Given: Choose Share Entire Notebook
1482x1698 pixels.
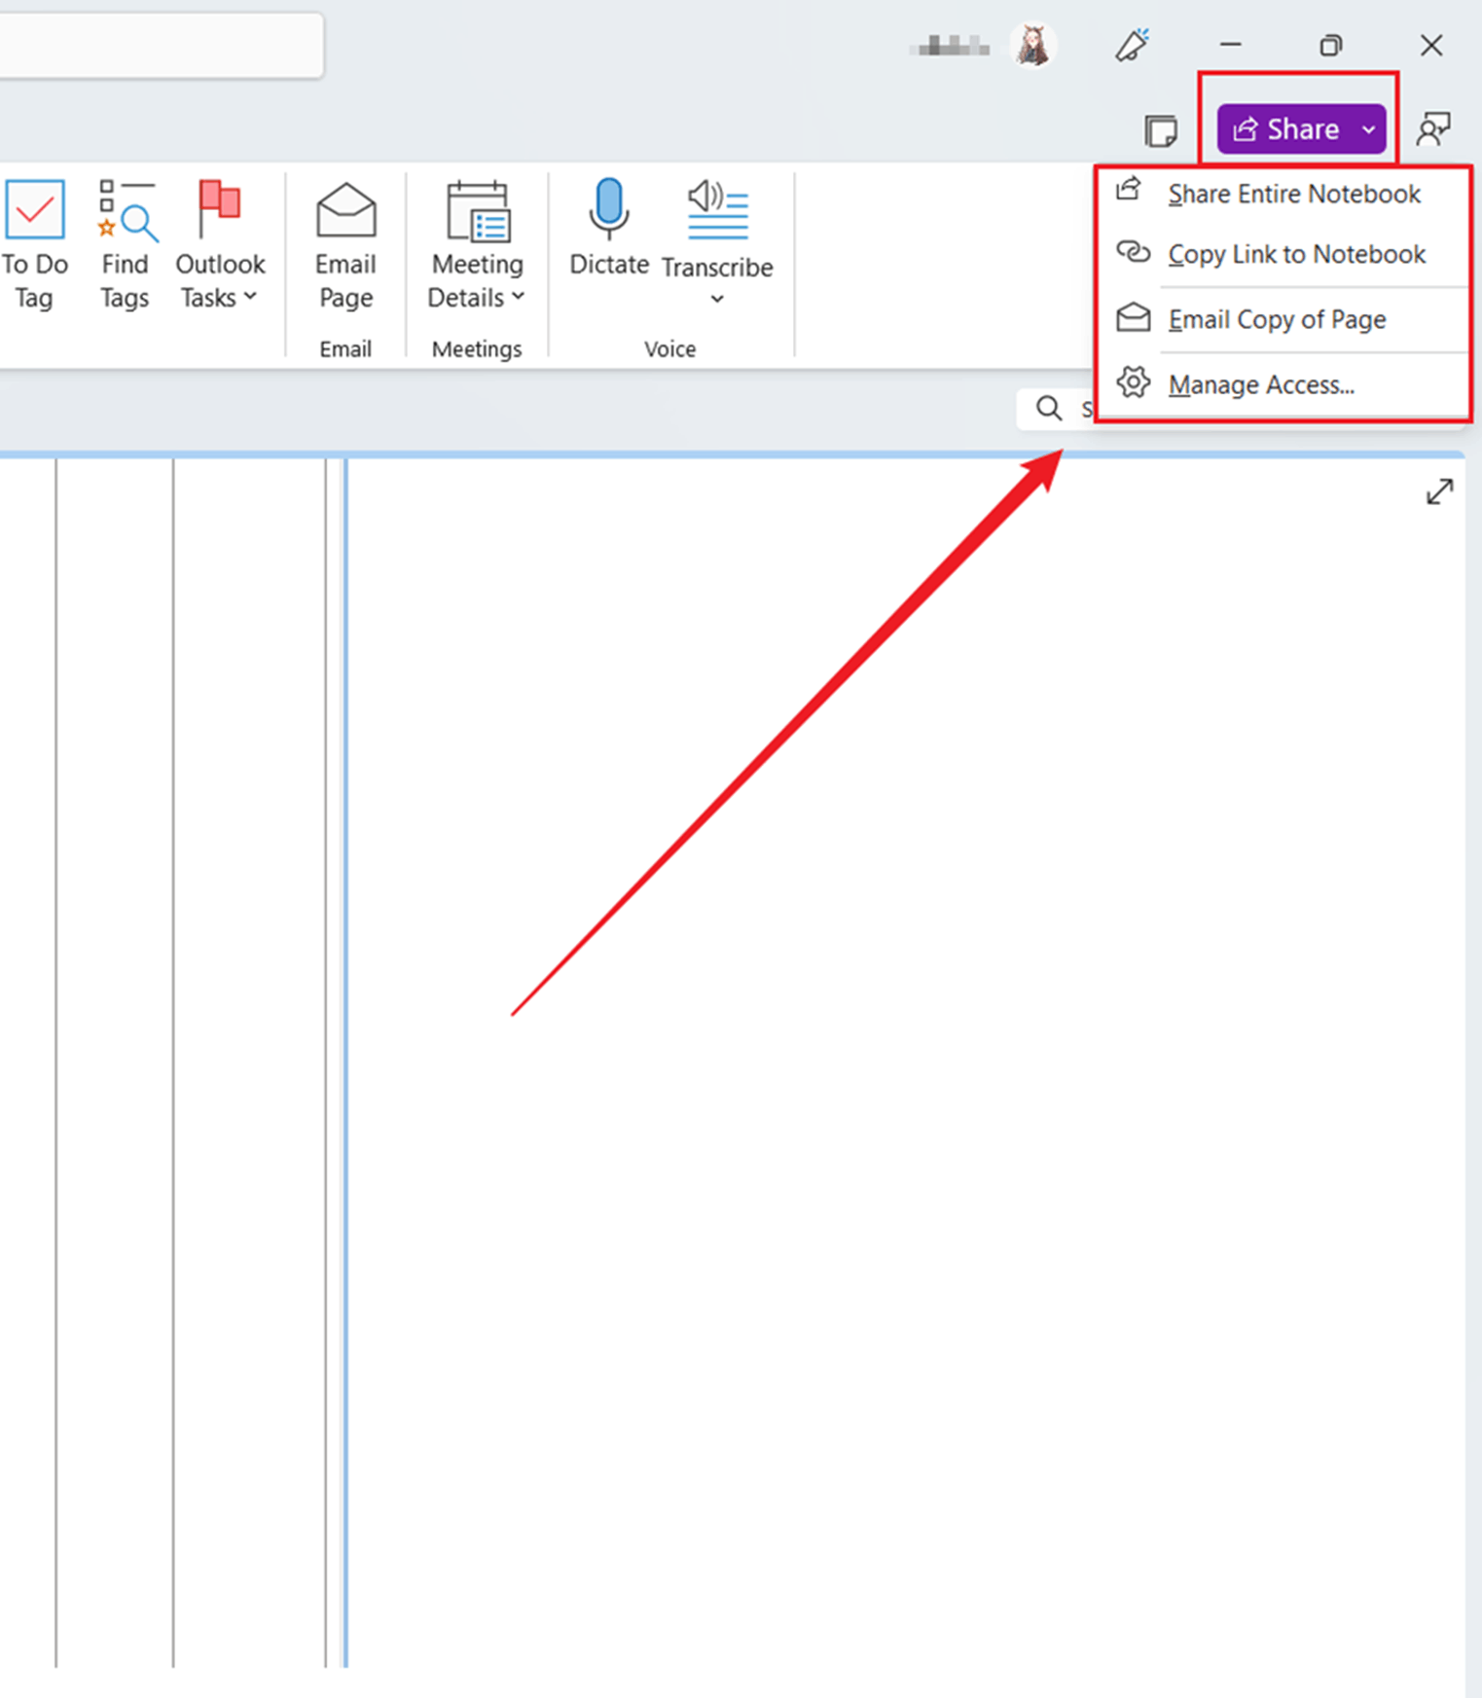Looking at the screenshot, I should coord(1282,194).
